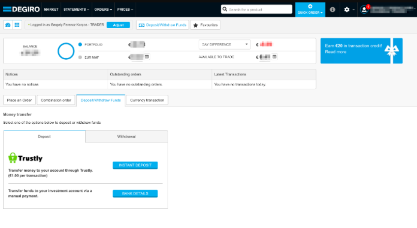Screen dimensions: 417x228
Task: Click 'You have no notices' text
Action: [x=22, y=84]
